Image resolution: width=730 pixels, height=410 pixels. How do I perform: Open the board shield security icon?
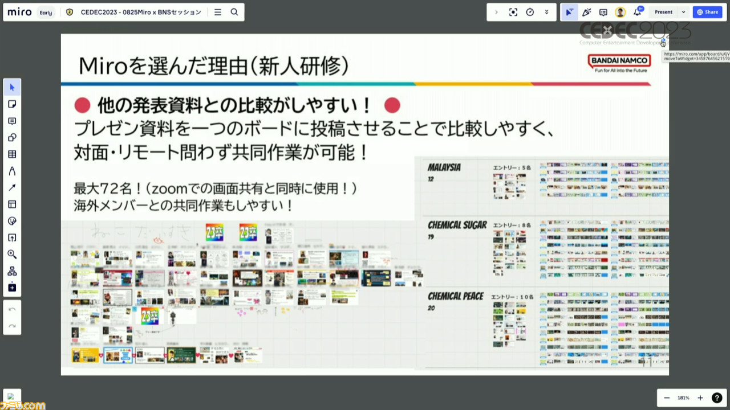point(70,12)
